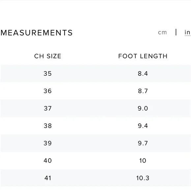This screenshot has width=191, height=191.
Task: Select size 37 in the table
Action: (48, 108)
